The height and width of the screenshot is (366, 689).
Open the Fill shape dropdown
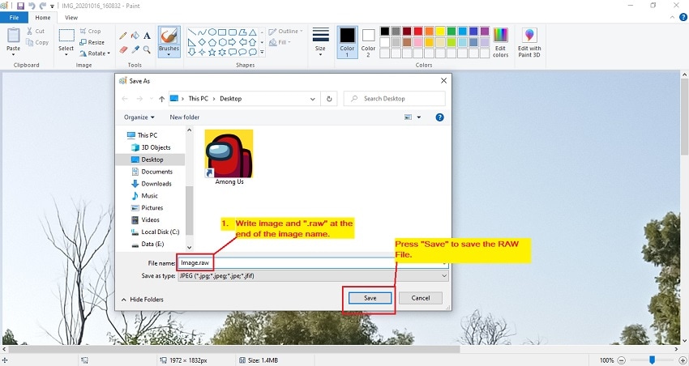tap(280, 43)
